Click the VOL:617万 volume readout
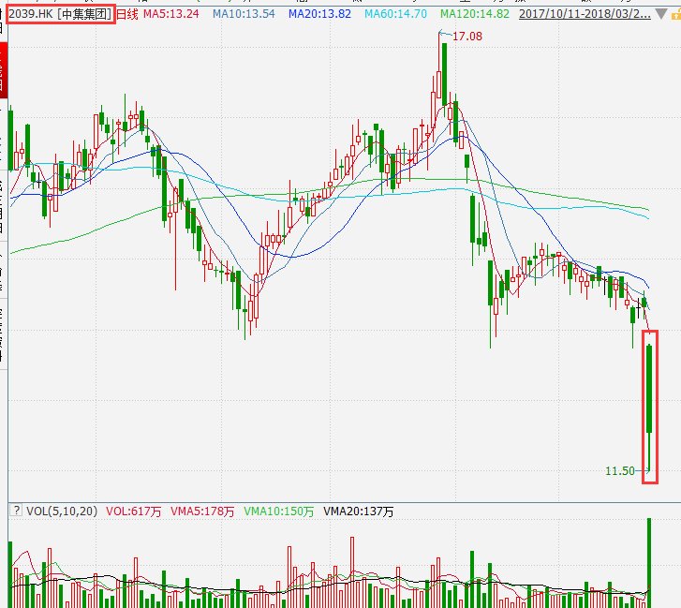The image size is (681, 608). click(133, 512)
